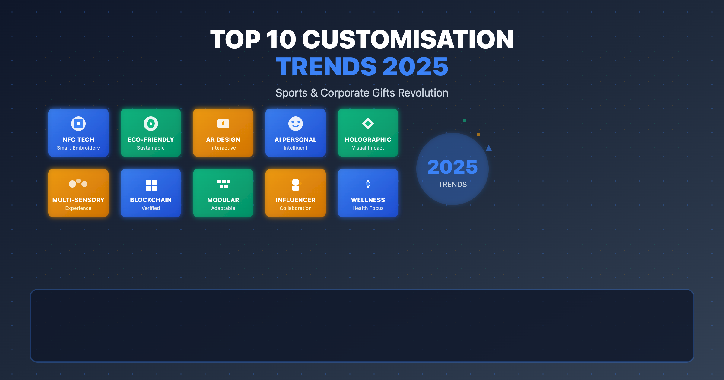Select the Blockchain grid icon
Image resolution: width=724 pixels, height=380 pixels.
pyautogui.click(x=151, y=184)
